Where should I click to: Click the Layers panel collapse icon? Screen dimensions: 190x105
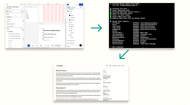pos(21,29)
